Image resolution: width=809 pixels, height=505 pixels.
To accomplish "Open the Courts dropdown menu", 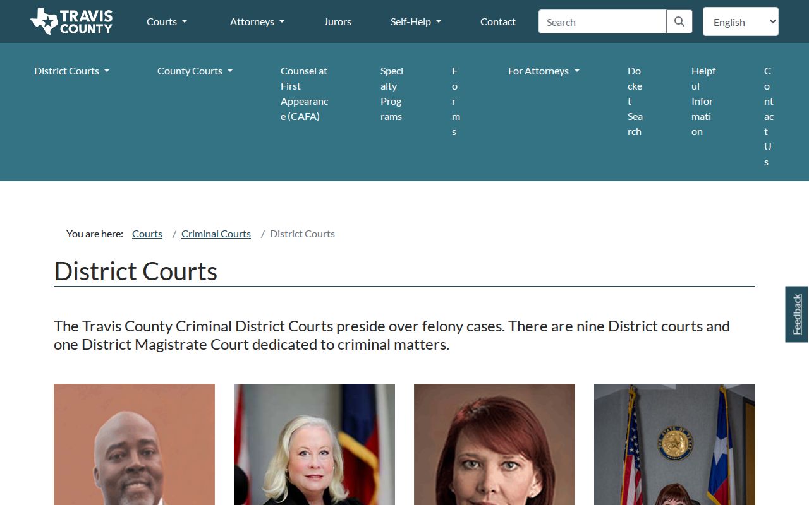I will [x=167, y=21].
